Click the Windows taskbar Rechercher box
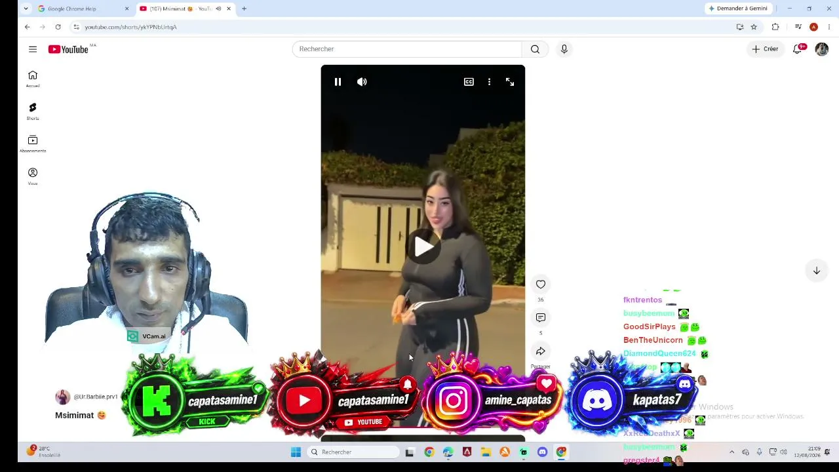Screen dimensions: 839x472 (x=353, y=452)
